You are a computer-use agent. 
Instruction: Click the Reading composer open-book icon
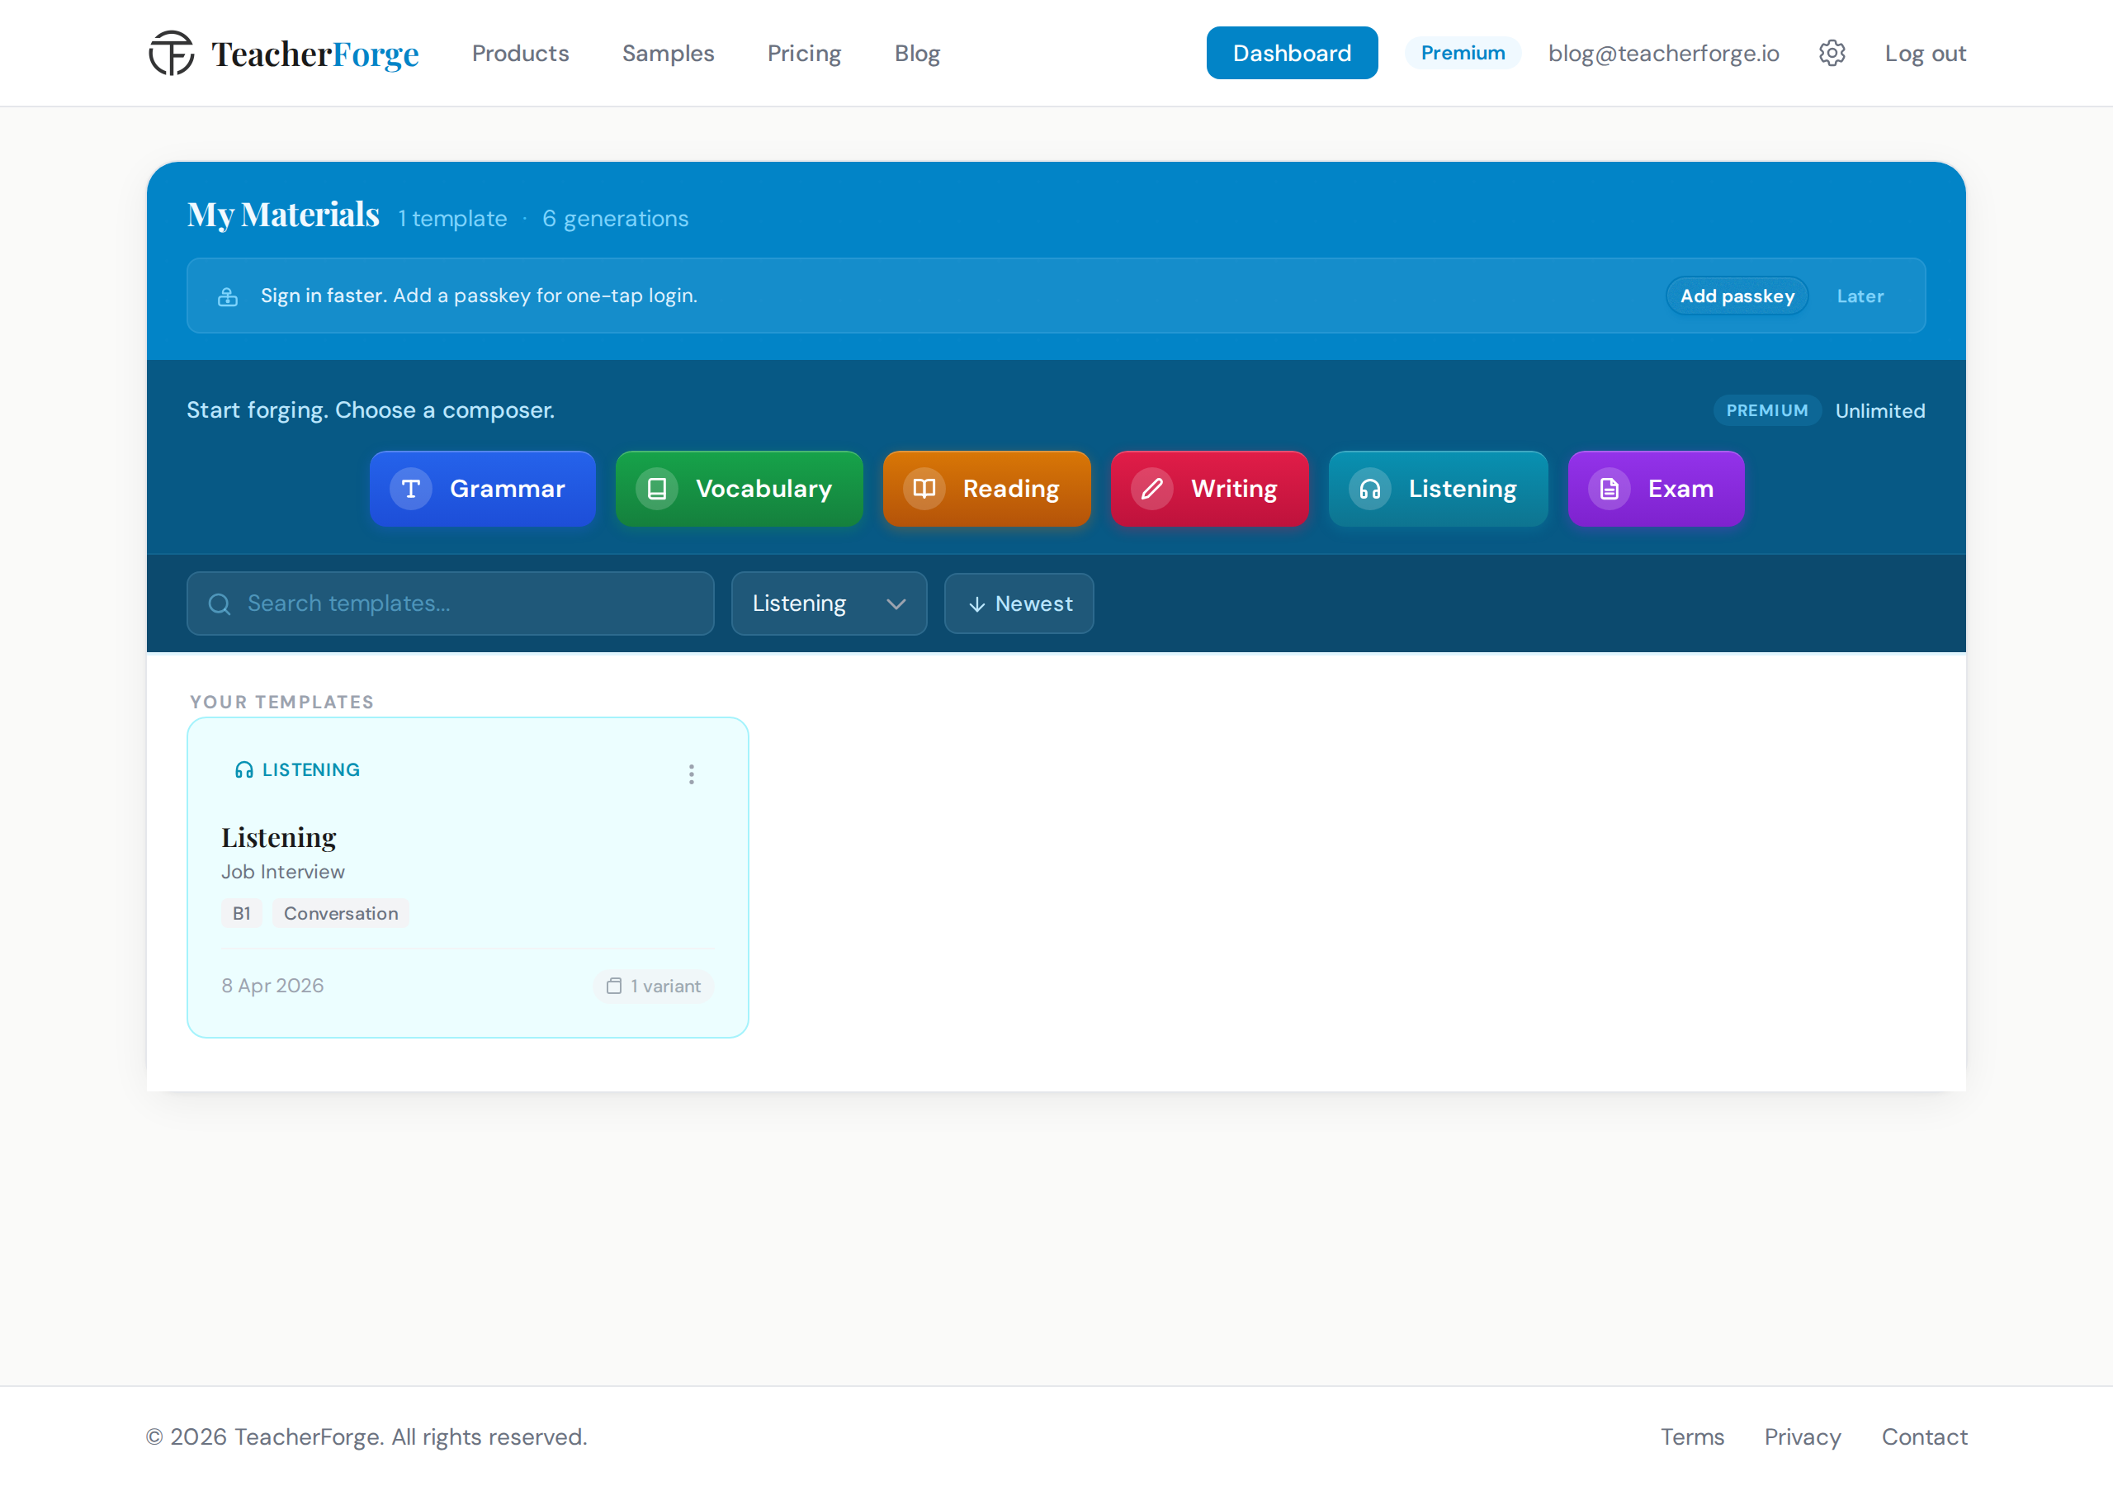click(924, 489)
